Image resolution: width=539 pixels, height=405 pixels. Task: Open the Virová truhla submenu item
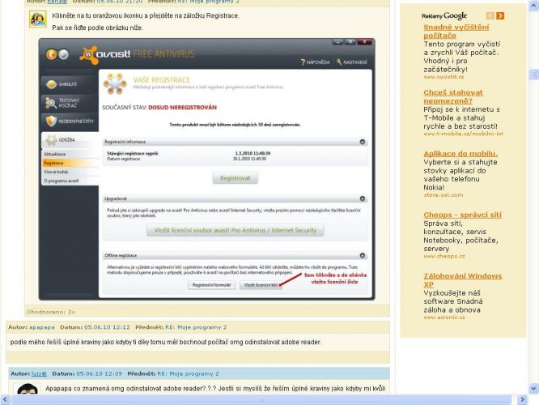(70, 172)
